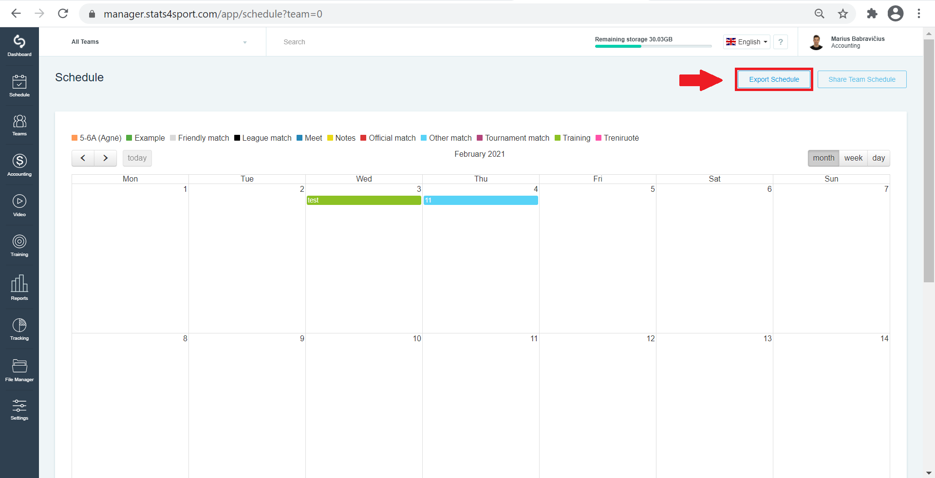Open the File Manager sidebar icon
The height and width of the screenshot is (478, 935).
tap(19, 370)
